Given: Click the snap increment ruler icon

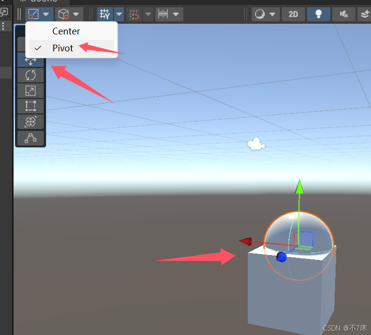Looking at the screenshot, I should [x=163, y=14].
